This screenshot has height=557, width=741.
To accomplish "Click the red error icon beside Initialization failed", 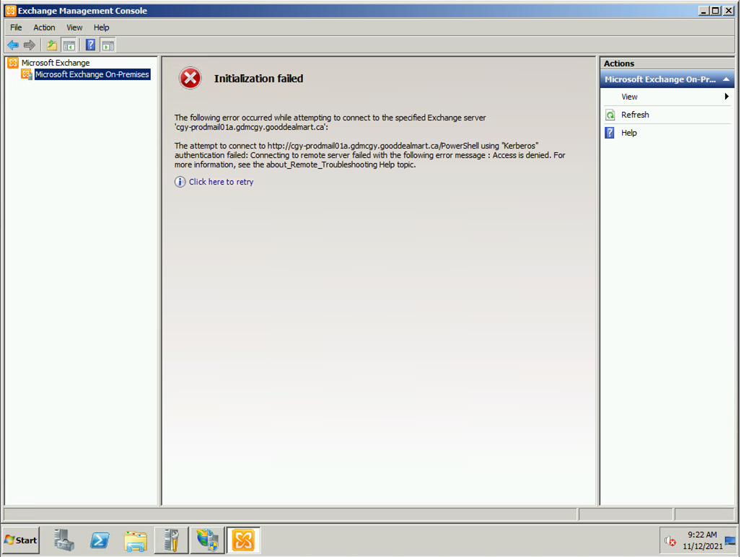I will 190,79.
